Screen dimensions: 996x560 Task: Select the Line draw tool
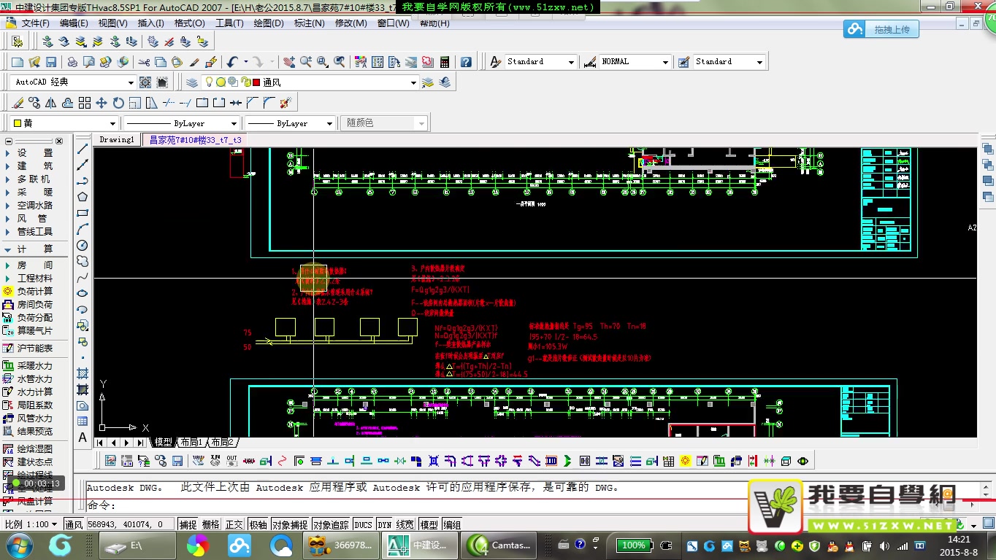(x=83, y=149)
